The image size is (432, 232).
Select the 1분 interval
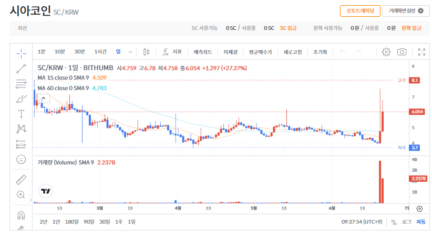(42, 52)
